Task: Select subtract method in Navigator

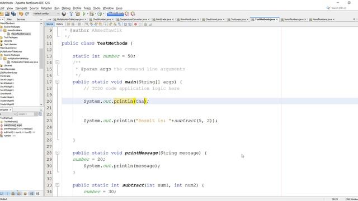Action: (x=19, y=132)
